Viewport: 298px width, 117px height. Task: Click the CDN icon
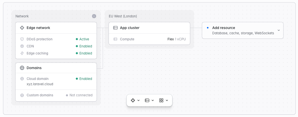pyautogui.click(x=22, y=46)
